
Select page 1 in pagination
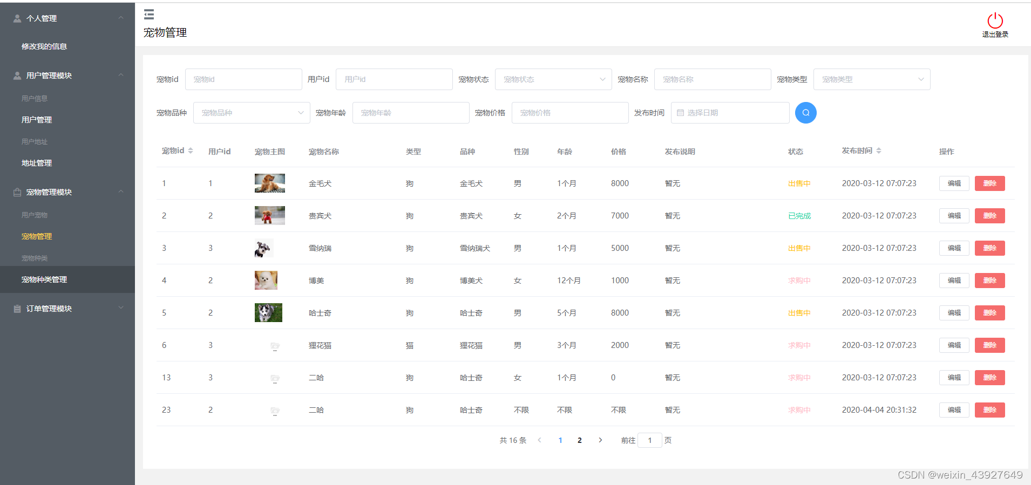(560, 440)
